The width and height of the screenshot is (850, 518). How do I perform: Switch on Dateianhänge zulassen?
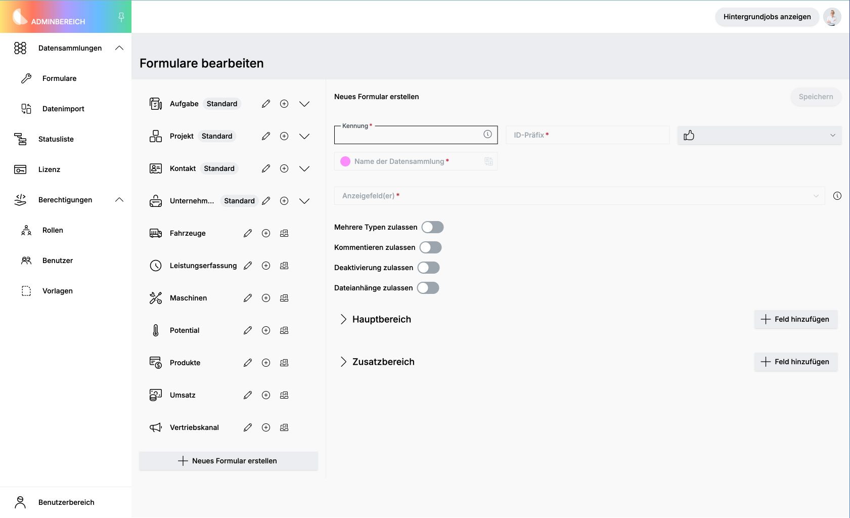pyautogui.click(x=428, y=288)
